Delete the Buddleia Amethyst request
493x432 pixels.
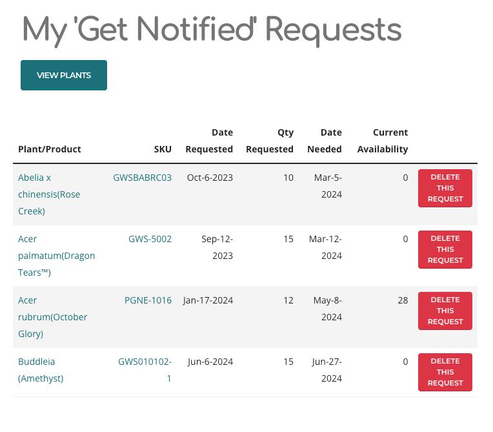tap(445, 372)
